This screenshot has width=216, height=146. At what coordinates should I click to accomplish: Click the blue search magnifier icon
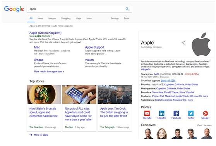[x=127, y=9]
